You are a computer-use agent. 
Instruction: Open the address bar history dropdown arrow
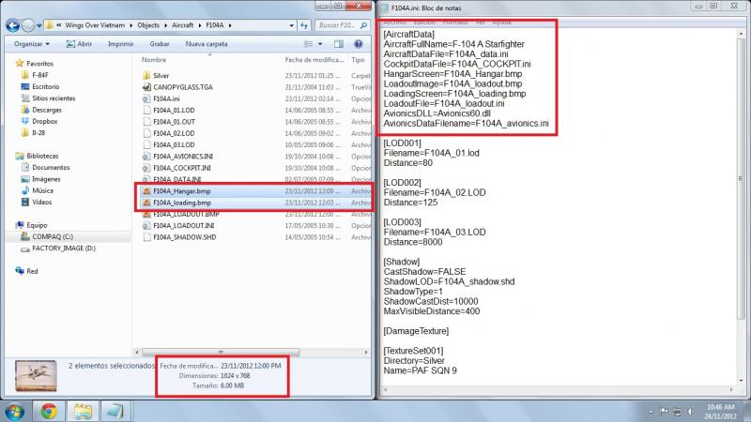tap(291, 25)
